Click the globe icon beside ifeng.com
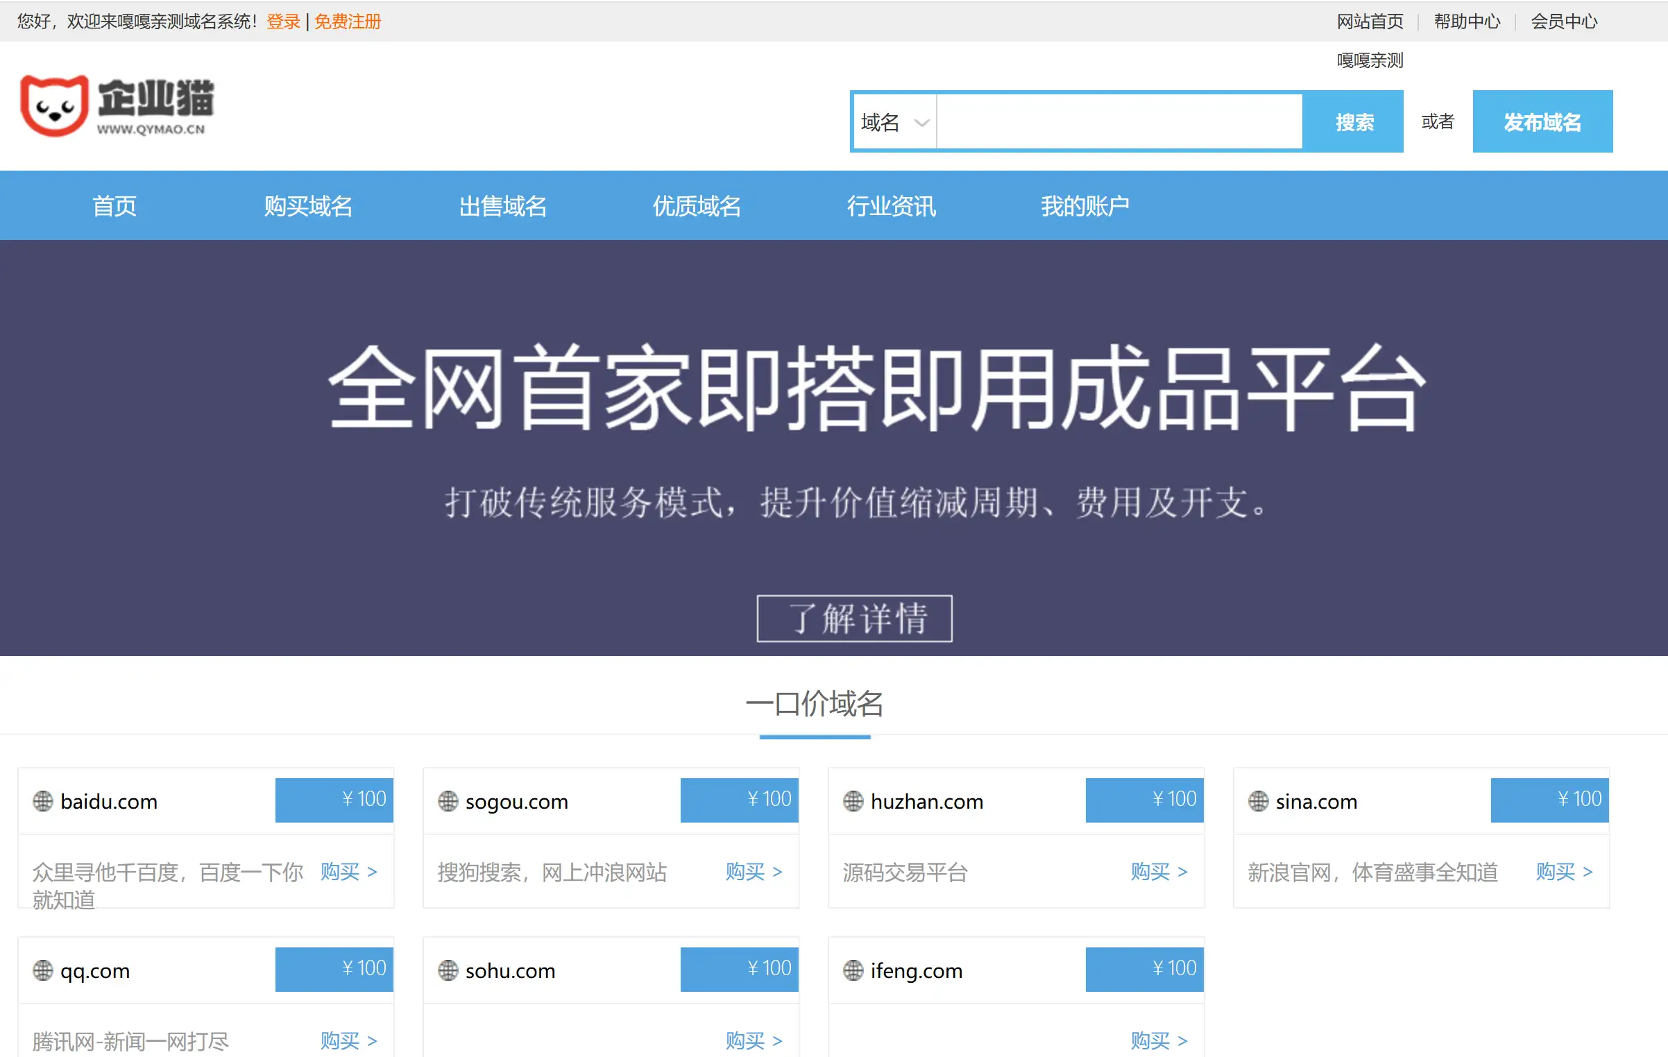Image resolution: width=1668 pixels, height=1057 pixels. click(853, 970)
